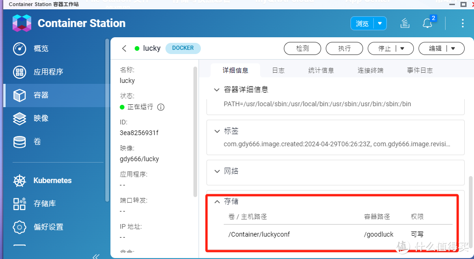The image size is (474, 259).
Task: Open the Repositories (存储库) icon
Action: pyautogui.click(x=20, y=204)
